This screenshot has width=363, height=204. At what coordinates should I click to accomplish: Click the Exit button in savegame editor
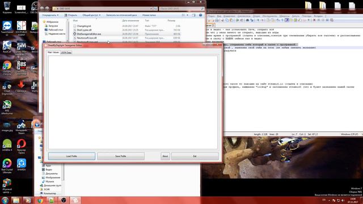tap(195, 156)
